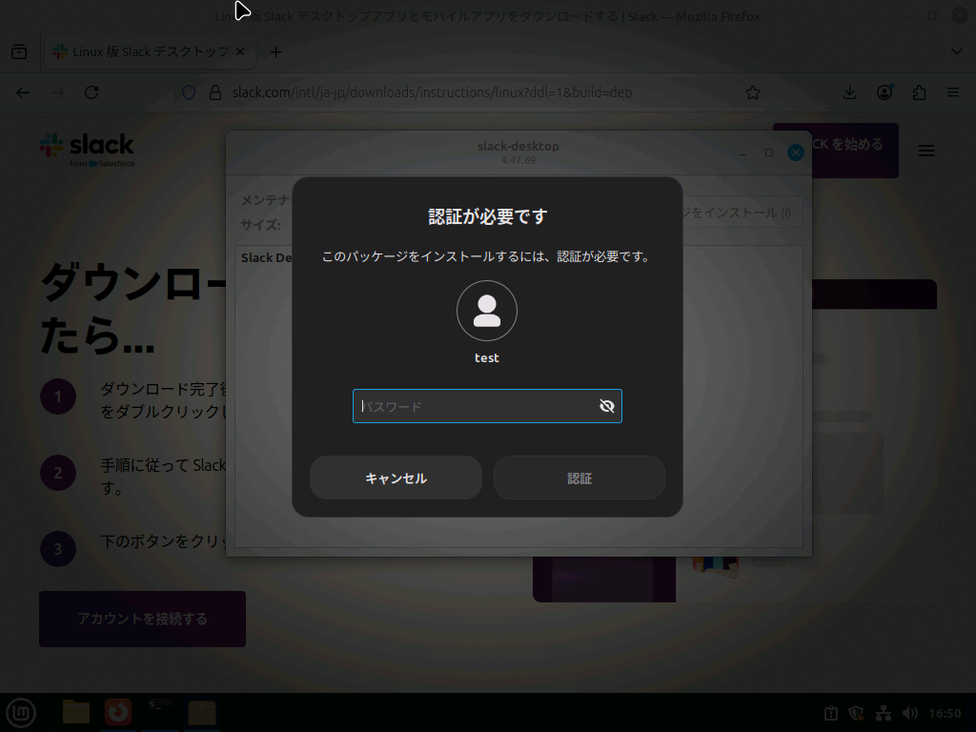976x732 pixels.
Task: Open a new browser tab
Action: pyautogui.click(x=275, y=51)
